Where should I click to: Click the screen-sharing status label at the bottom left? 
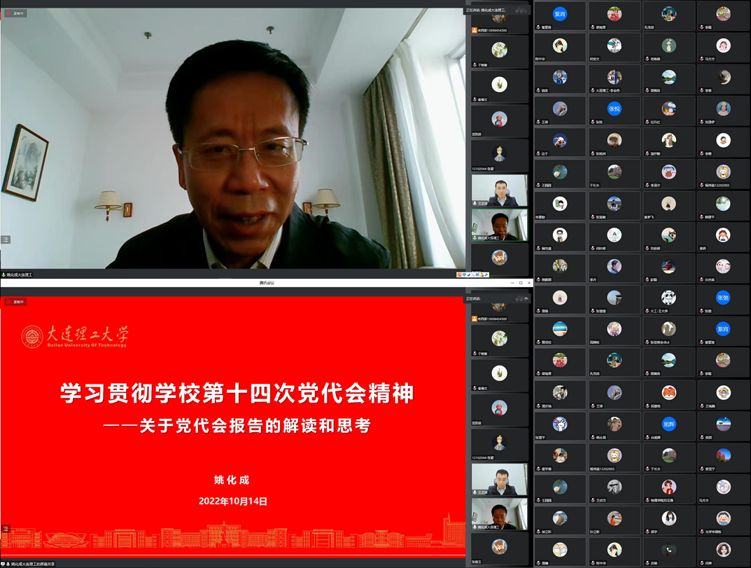click(x=31, y=564)
